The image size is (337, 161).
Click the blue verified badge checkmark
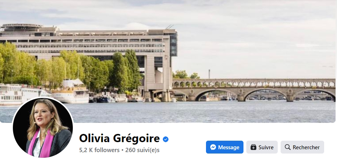pyautogui.click(x=166, y=139)
